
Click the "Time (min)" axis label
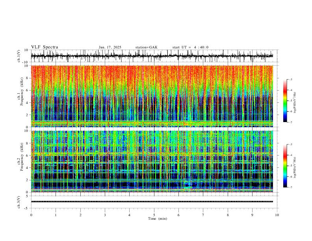click(158, 219)
